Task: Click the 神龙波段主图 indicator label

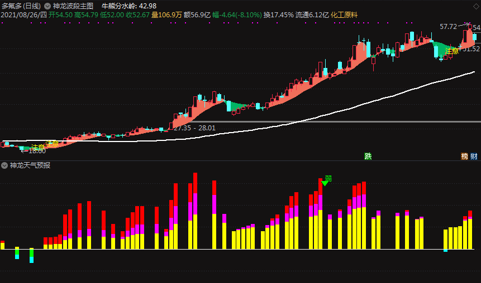Action: click(73, 6)
